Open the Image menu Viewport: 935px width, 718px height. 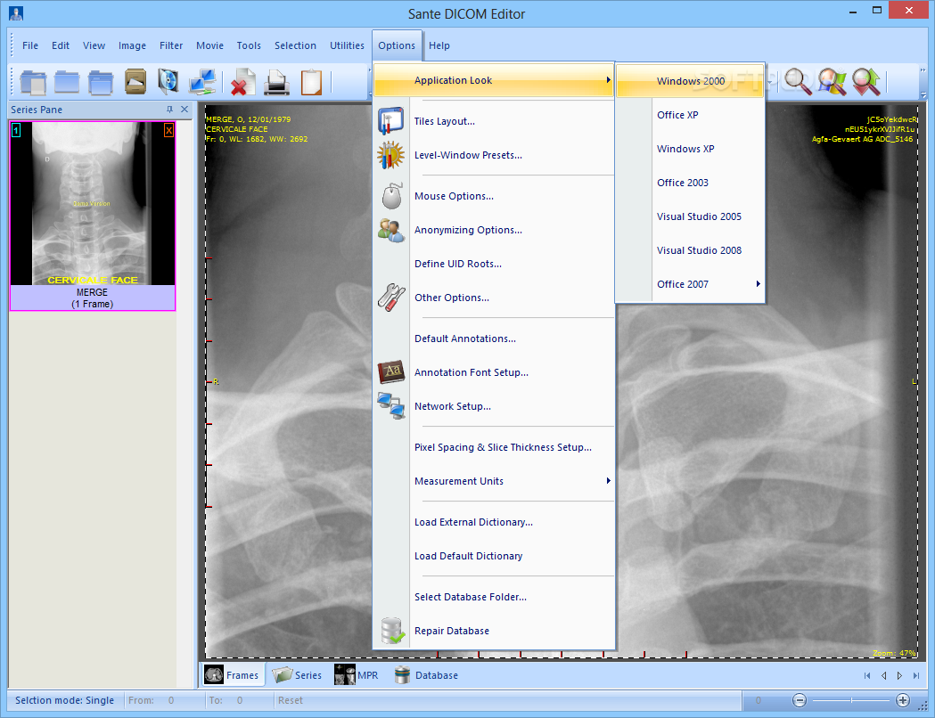click(132, 45)
